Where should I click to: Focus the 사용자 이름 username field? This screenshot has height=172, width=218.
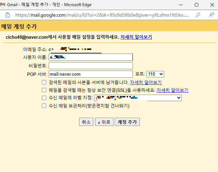tap(91, 57)
